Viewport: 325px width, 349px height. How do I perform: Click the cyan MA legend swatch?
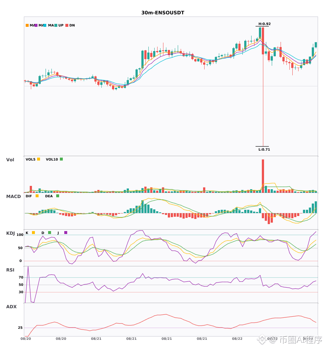pyautogui.click(x=45, y=25)
